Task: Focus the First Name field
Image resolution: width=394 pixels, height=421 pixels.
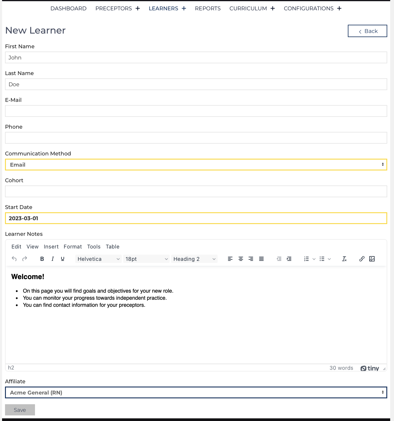Action: point(196,57)
